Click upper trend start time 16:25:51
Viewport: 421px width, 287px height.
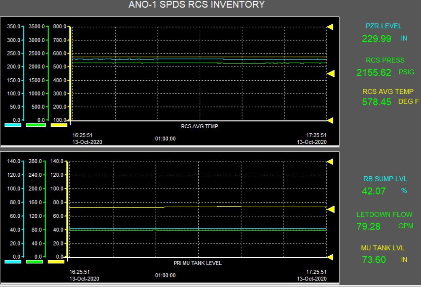coord(82,135)
